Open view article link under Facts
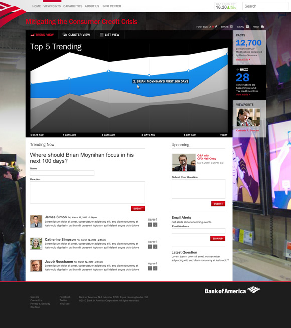The height and width of the screenshot is (328, 291). pyautogui.click(x=243, y=60)
